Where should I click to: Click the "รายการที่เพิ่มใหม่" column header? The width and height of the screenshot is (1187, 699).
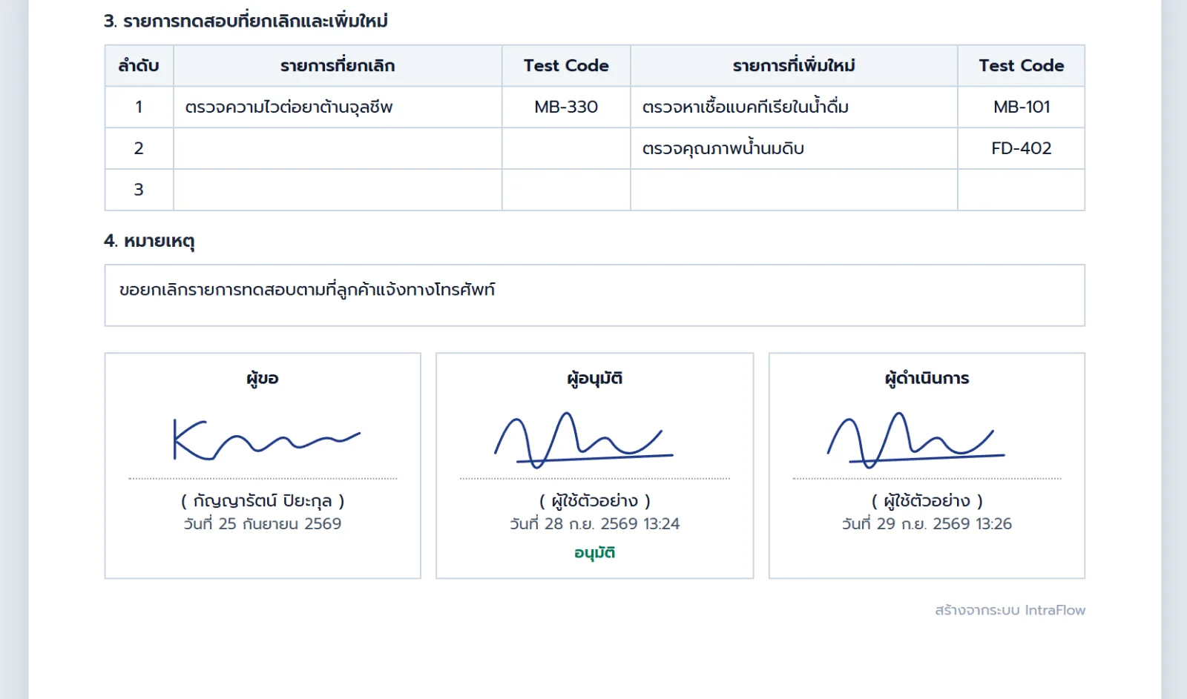coord(794,65)
